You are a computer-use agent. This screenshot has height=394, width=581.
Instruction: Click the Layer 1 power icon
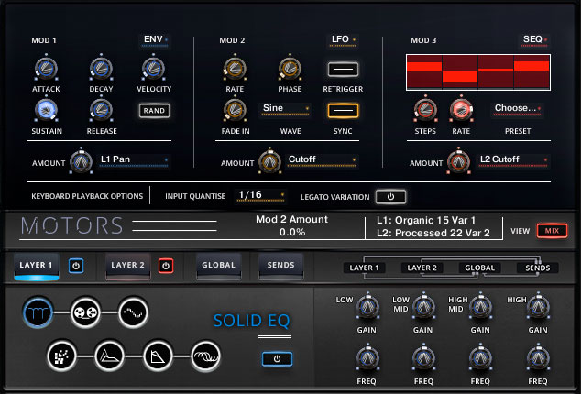pyautogui.click(x=76, y=266)
